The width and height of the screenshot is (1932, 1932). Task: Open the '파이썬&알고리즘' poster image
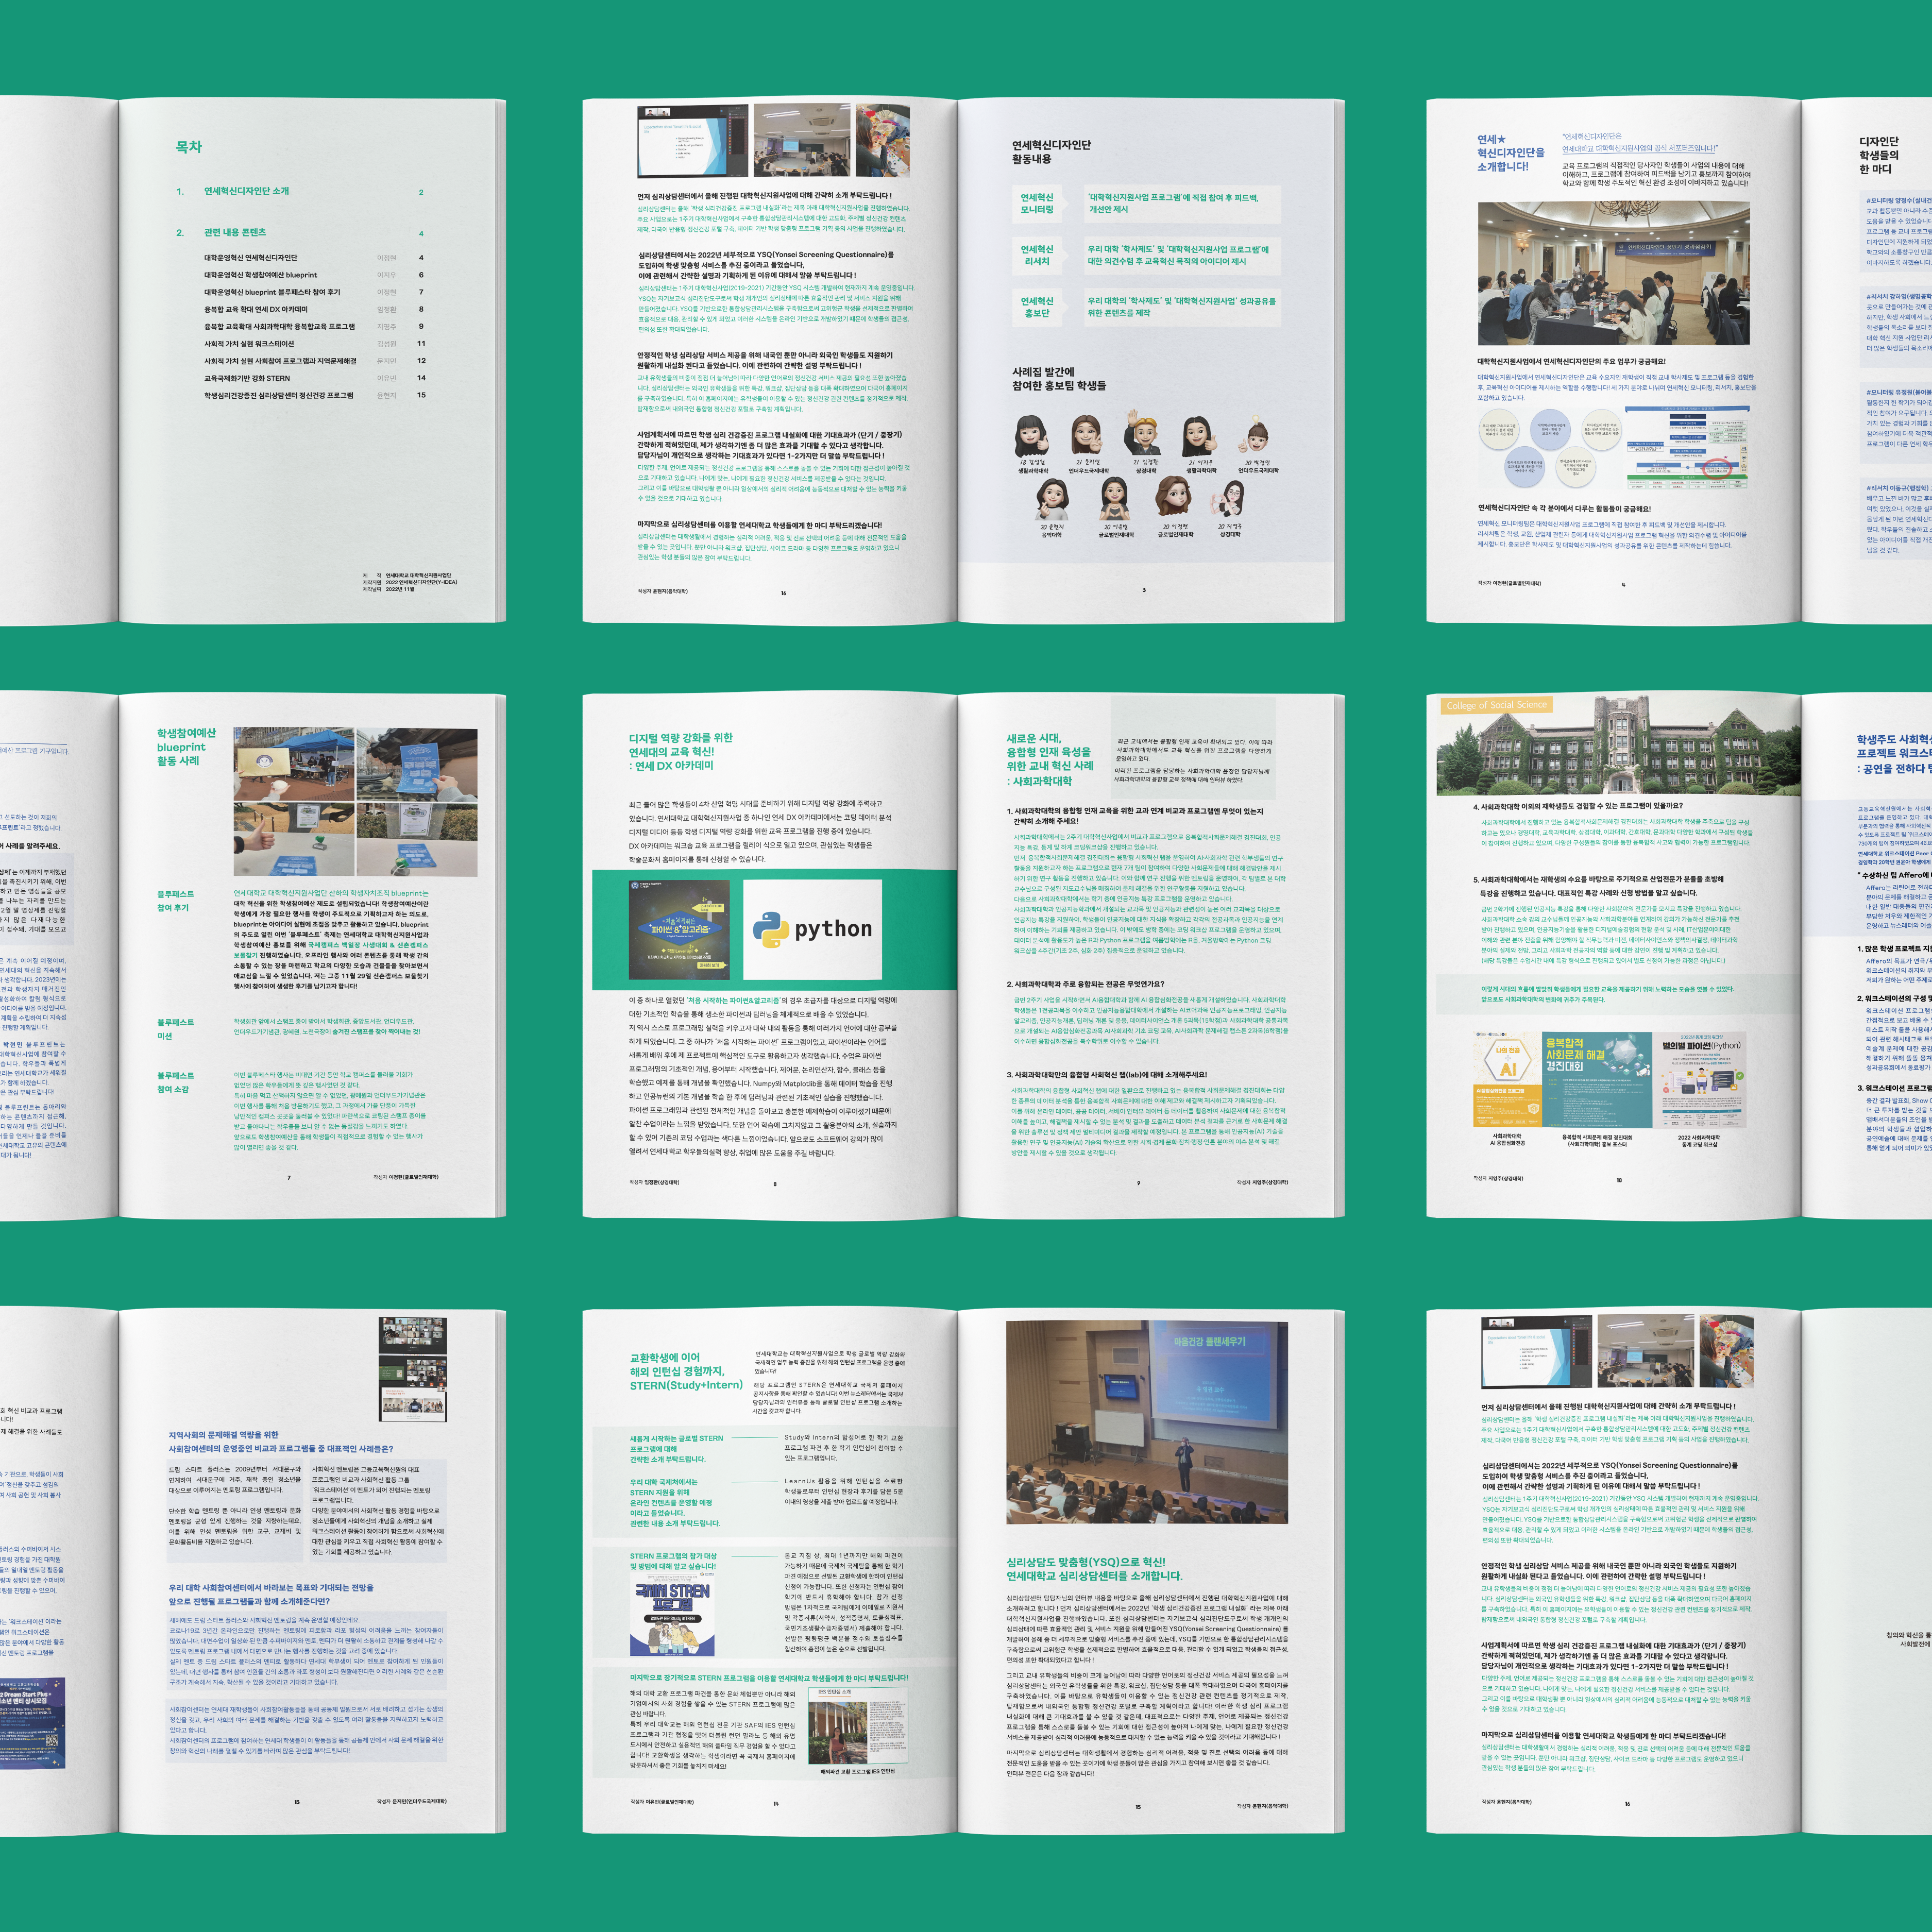(x=679, y=930)
